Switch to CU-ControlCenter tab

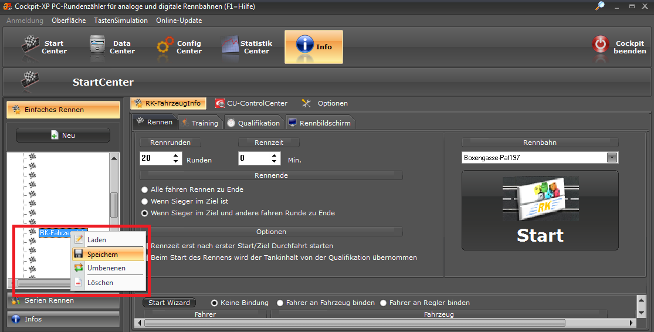tap(251, 103)
